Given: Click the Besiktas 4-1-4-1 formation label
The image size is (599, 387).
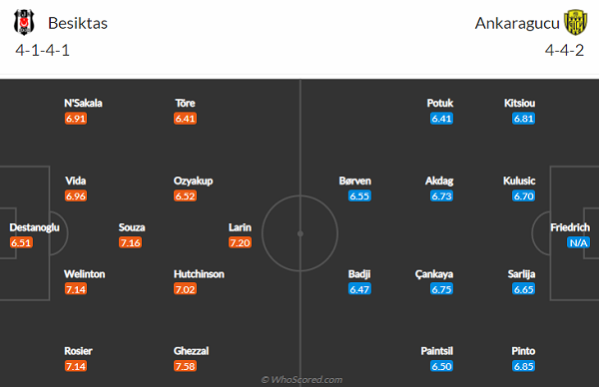Looking at the screenshot, I should (x=42, y=51).
